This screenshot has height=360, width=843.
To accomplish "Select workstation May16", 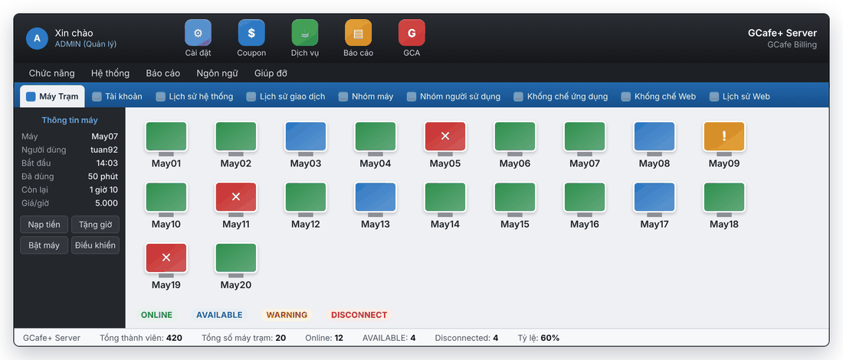I will point(585,205).
